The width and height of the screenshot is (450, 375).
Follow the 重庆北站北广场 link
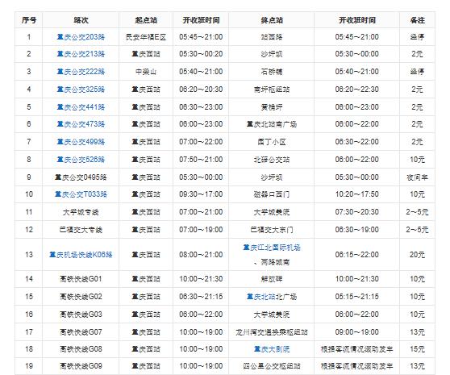point(272,297)
